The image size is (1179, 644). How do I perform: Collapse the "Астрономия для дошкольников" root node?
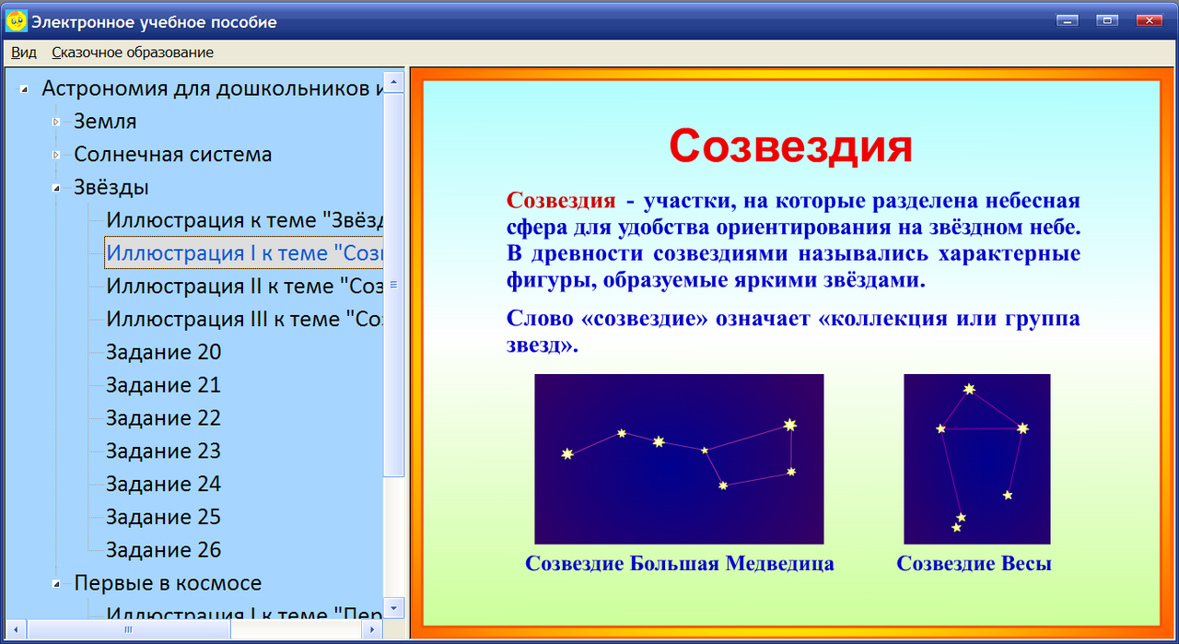26,88
